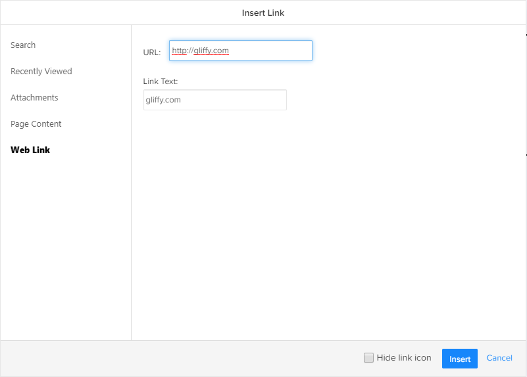Select the Attachments option

point(34,98)
